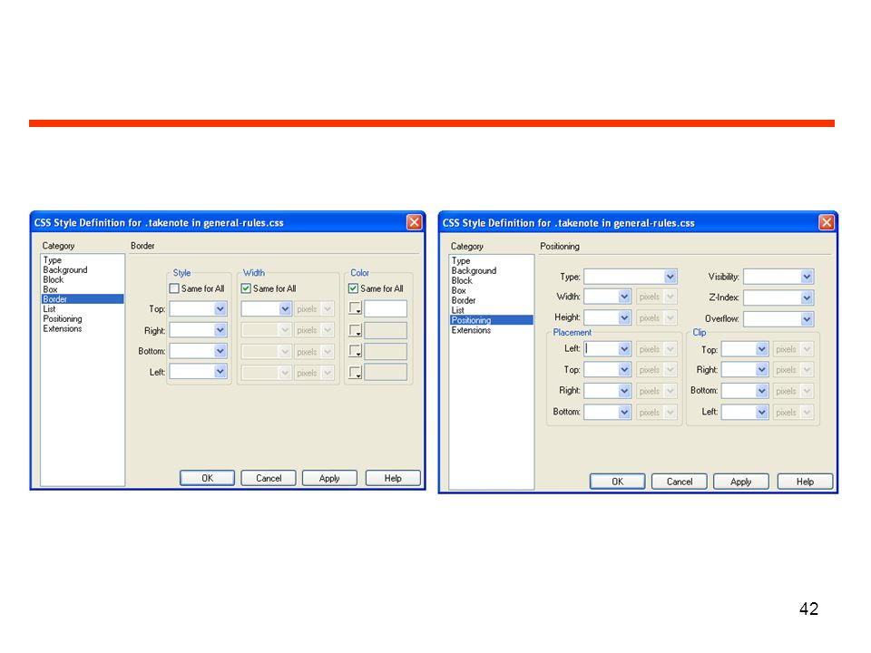The image size is (871, 653).
Task: Open the Bottom border style dropdown
Action: click(220, 351)
